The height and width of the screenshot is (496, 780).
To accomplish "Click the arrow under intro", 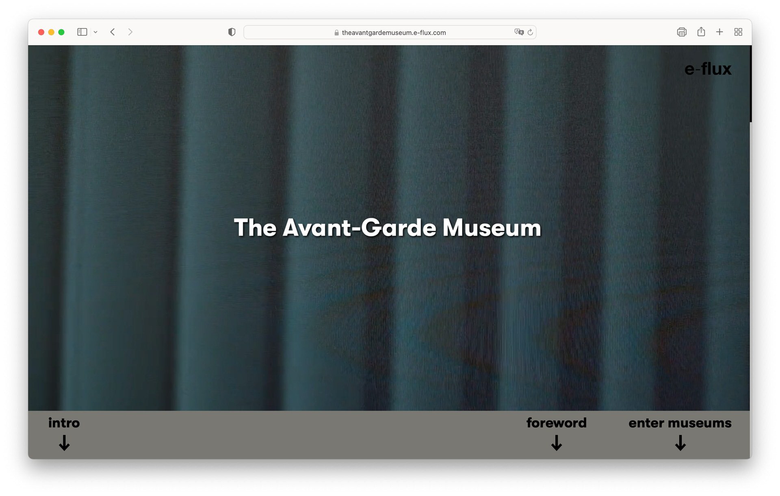I will [x=64, y=443].
